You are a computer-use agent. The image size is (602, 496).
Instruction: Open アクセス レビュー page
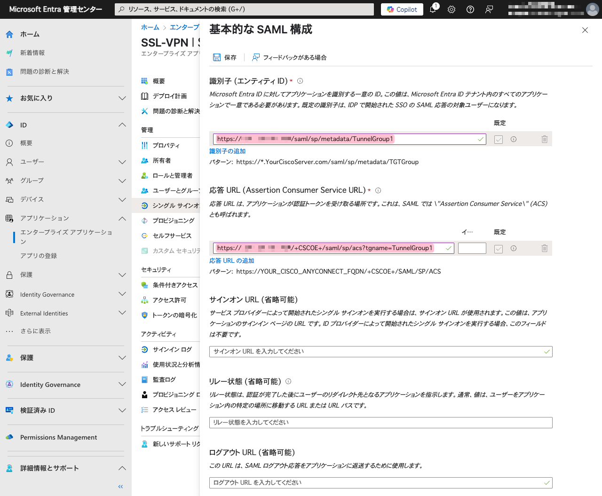(x=174, y=409)
